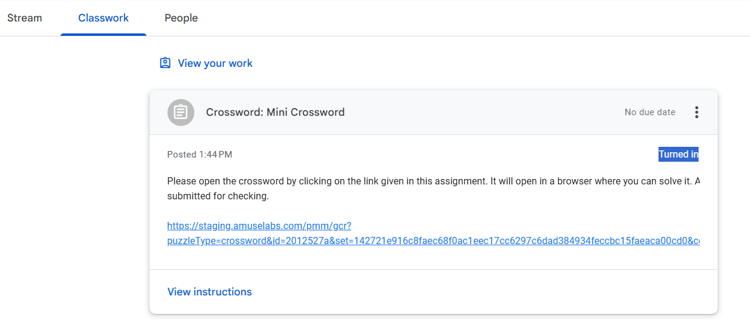The height and width of the screenshot is (333, 750).
Task: Click the View instructions link
Action: click(x=209, y=292)
